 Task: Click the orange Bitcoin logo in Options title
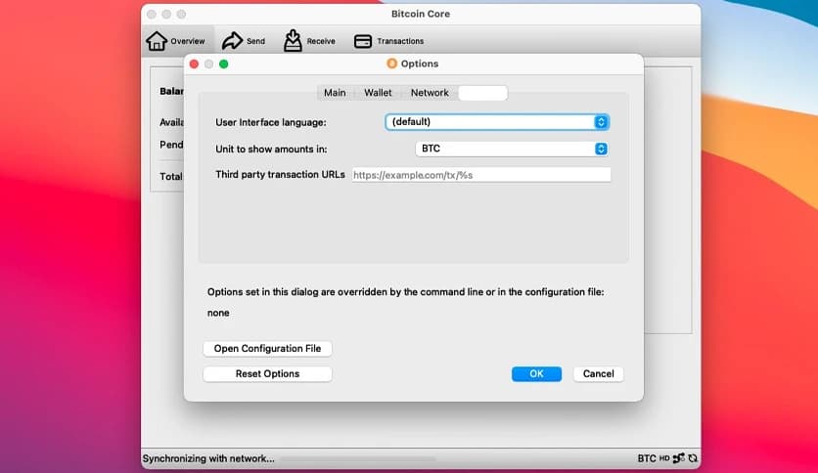click(x=391, y=64)
